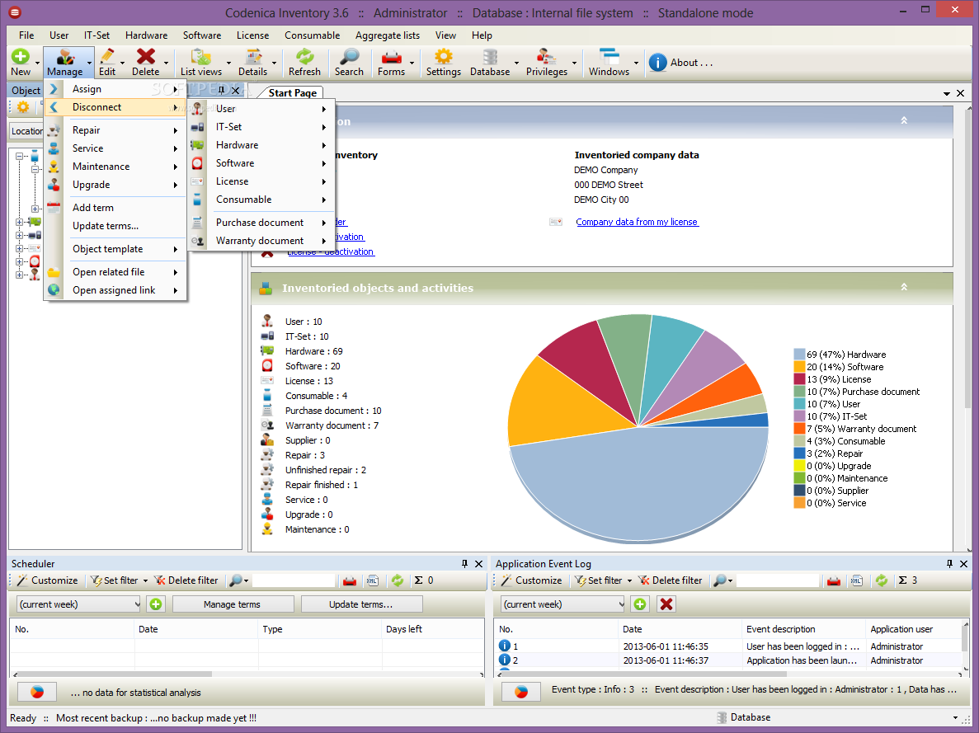Click the About info icon
The image size is (979, 733).
tap(657, 63)
